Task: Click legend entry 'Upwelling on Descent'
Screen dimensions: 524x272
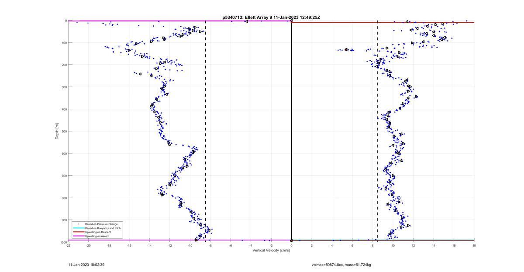Action: (98, 232)
